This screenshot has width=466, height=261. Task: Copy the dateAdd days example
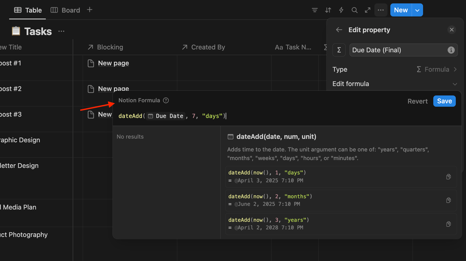point(449,177)
